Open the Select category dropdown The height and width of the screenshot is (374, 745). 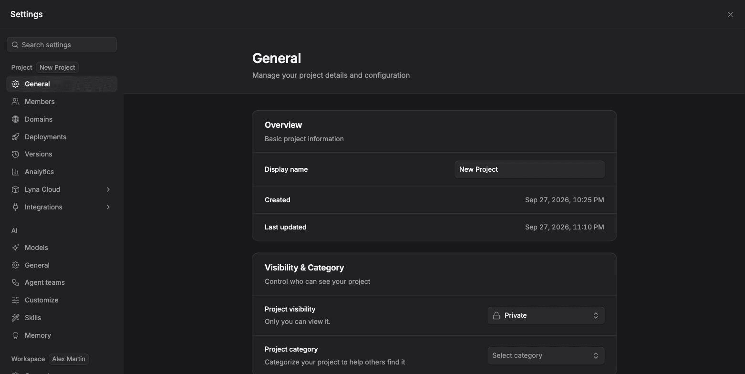click(546, 355)
